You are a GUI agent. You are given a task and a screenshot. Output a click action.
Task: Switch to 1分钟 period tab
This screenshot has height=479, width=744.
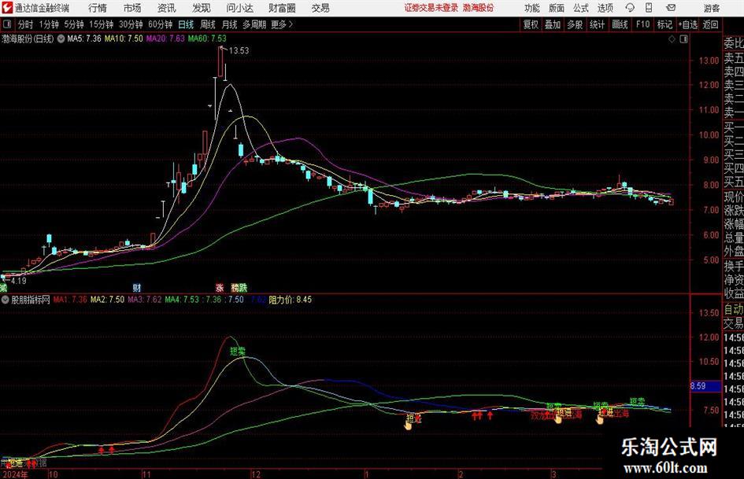(x=48, y=24)
